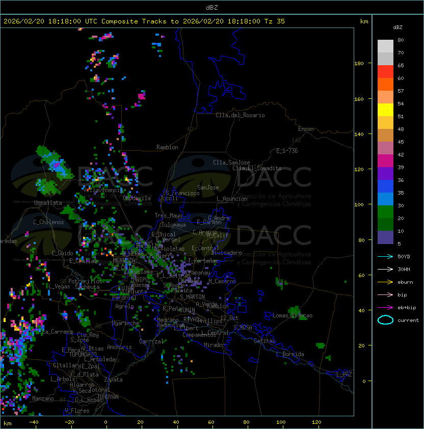Screen dimensions: 424x429
Task: Pick the purple swatch above the 36 label
Action: point(385,173)
